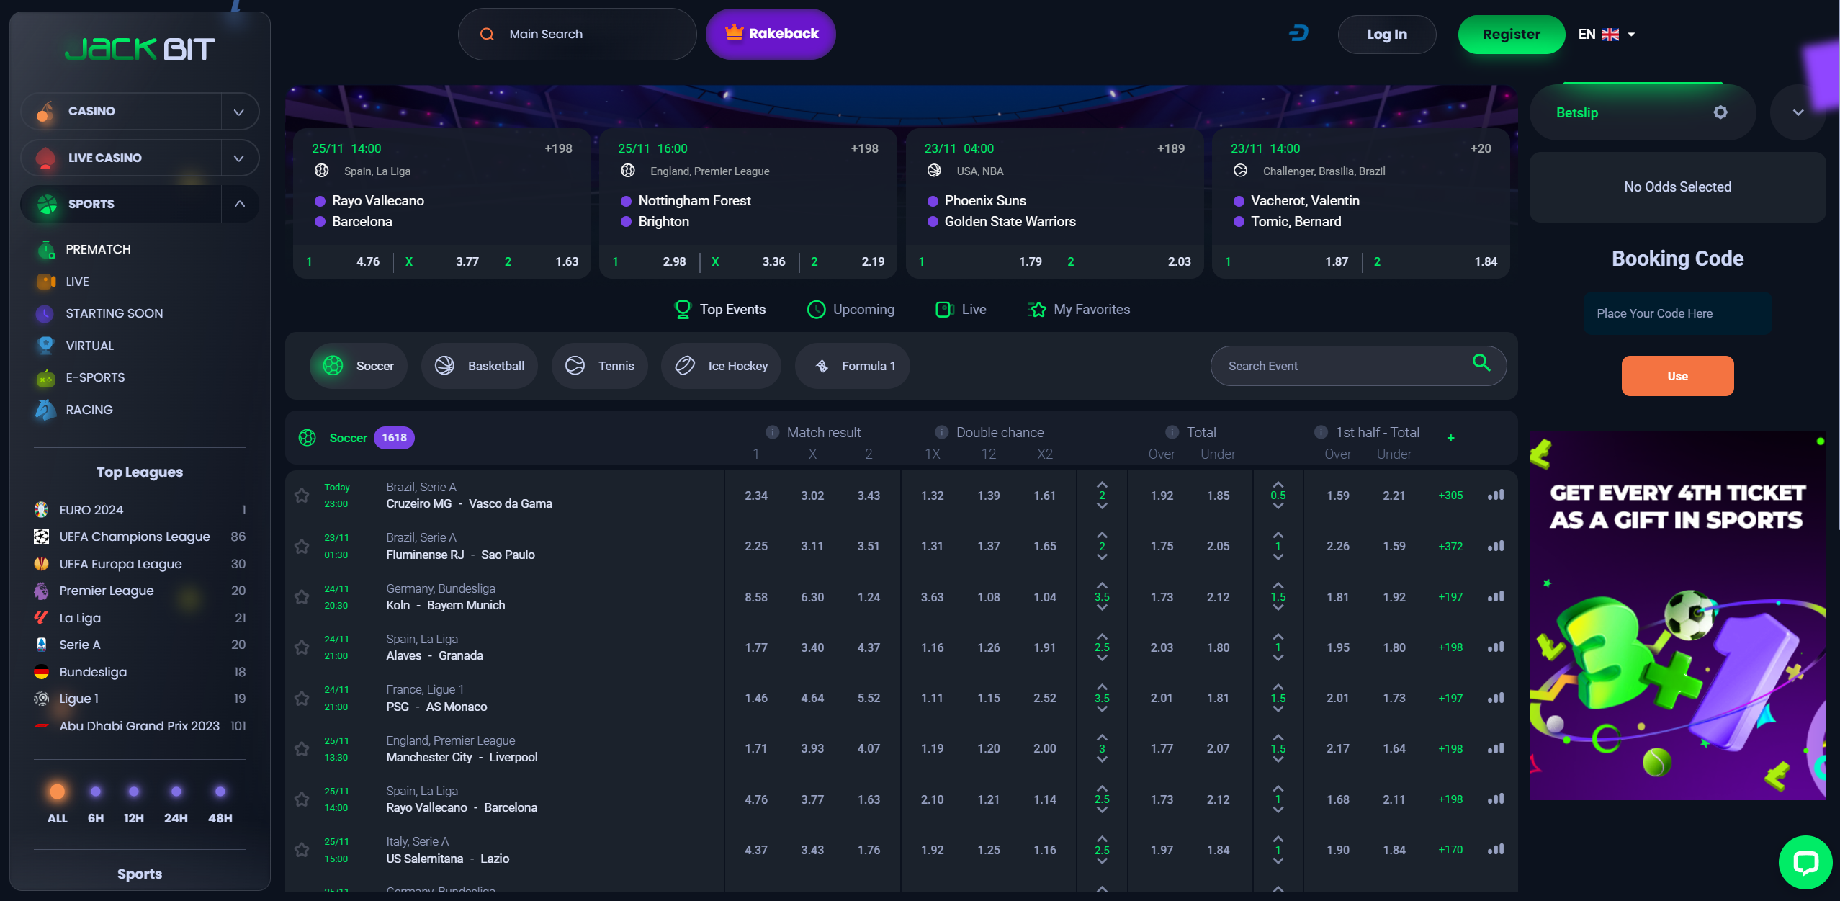Click the Search Event magnifier icon
The image size is (1840, 901).
coord(1481,363)
